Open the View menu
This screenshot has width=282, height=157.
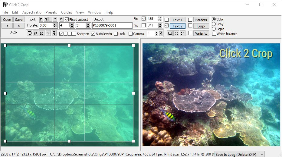pos(80,12)
